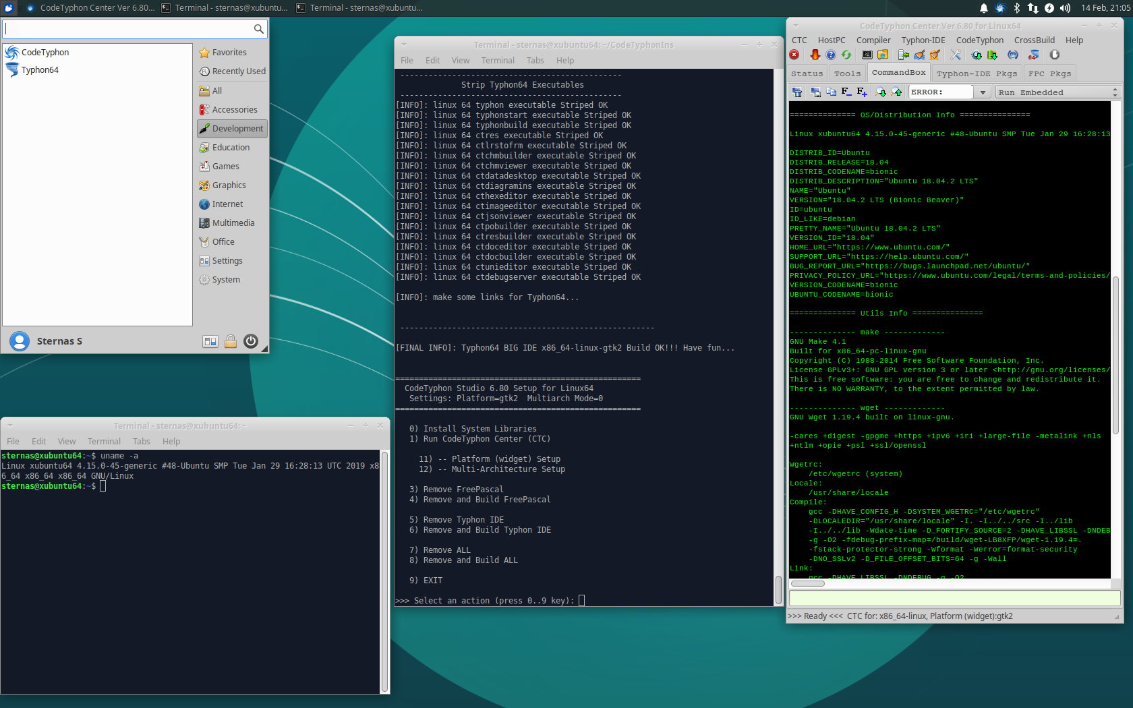
Task: Switch to the Tools tab in CTC
Action: [847, 73]
